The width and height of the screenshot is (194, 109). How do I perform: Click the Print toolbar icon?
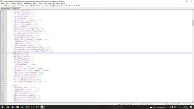pyautogui.click(x=15, y=5)
